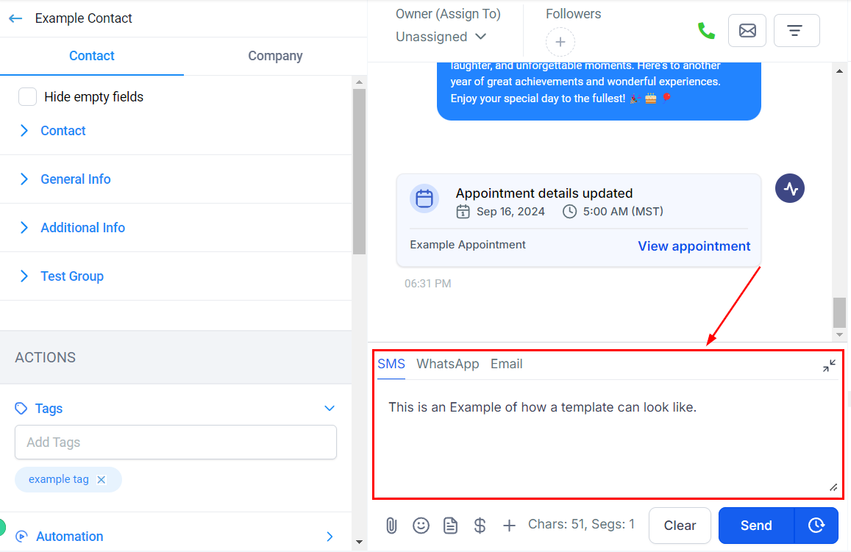Click the green phone call icon
This screenshot has height=552, width=851.
click(x=706, y=31)
